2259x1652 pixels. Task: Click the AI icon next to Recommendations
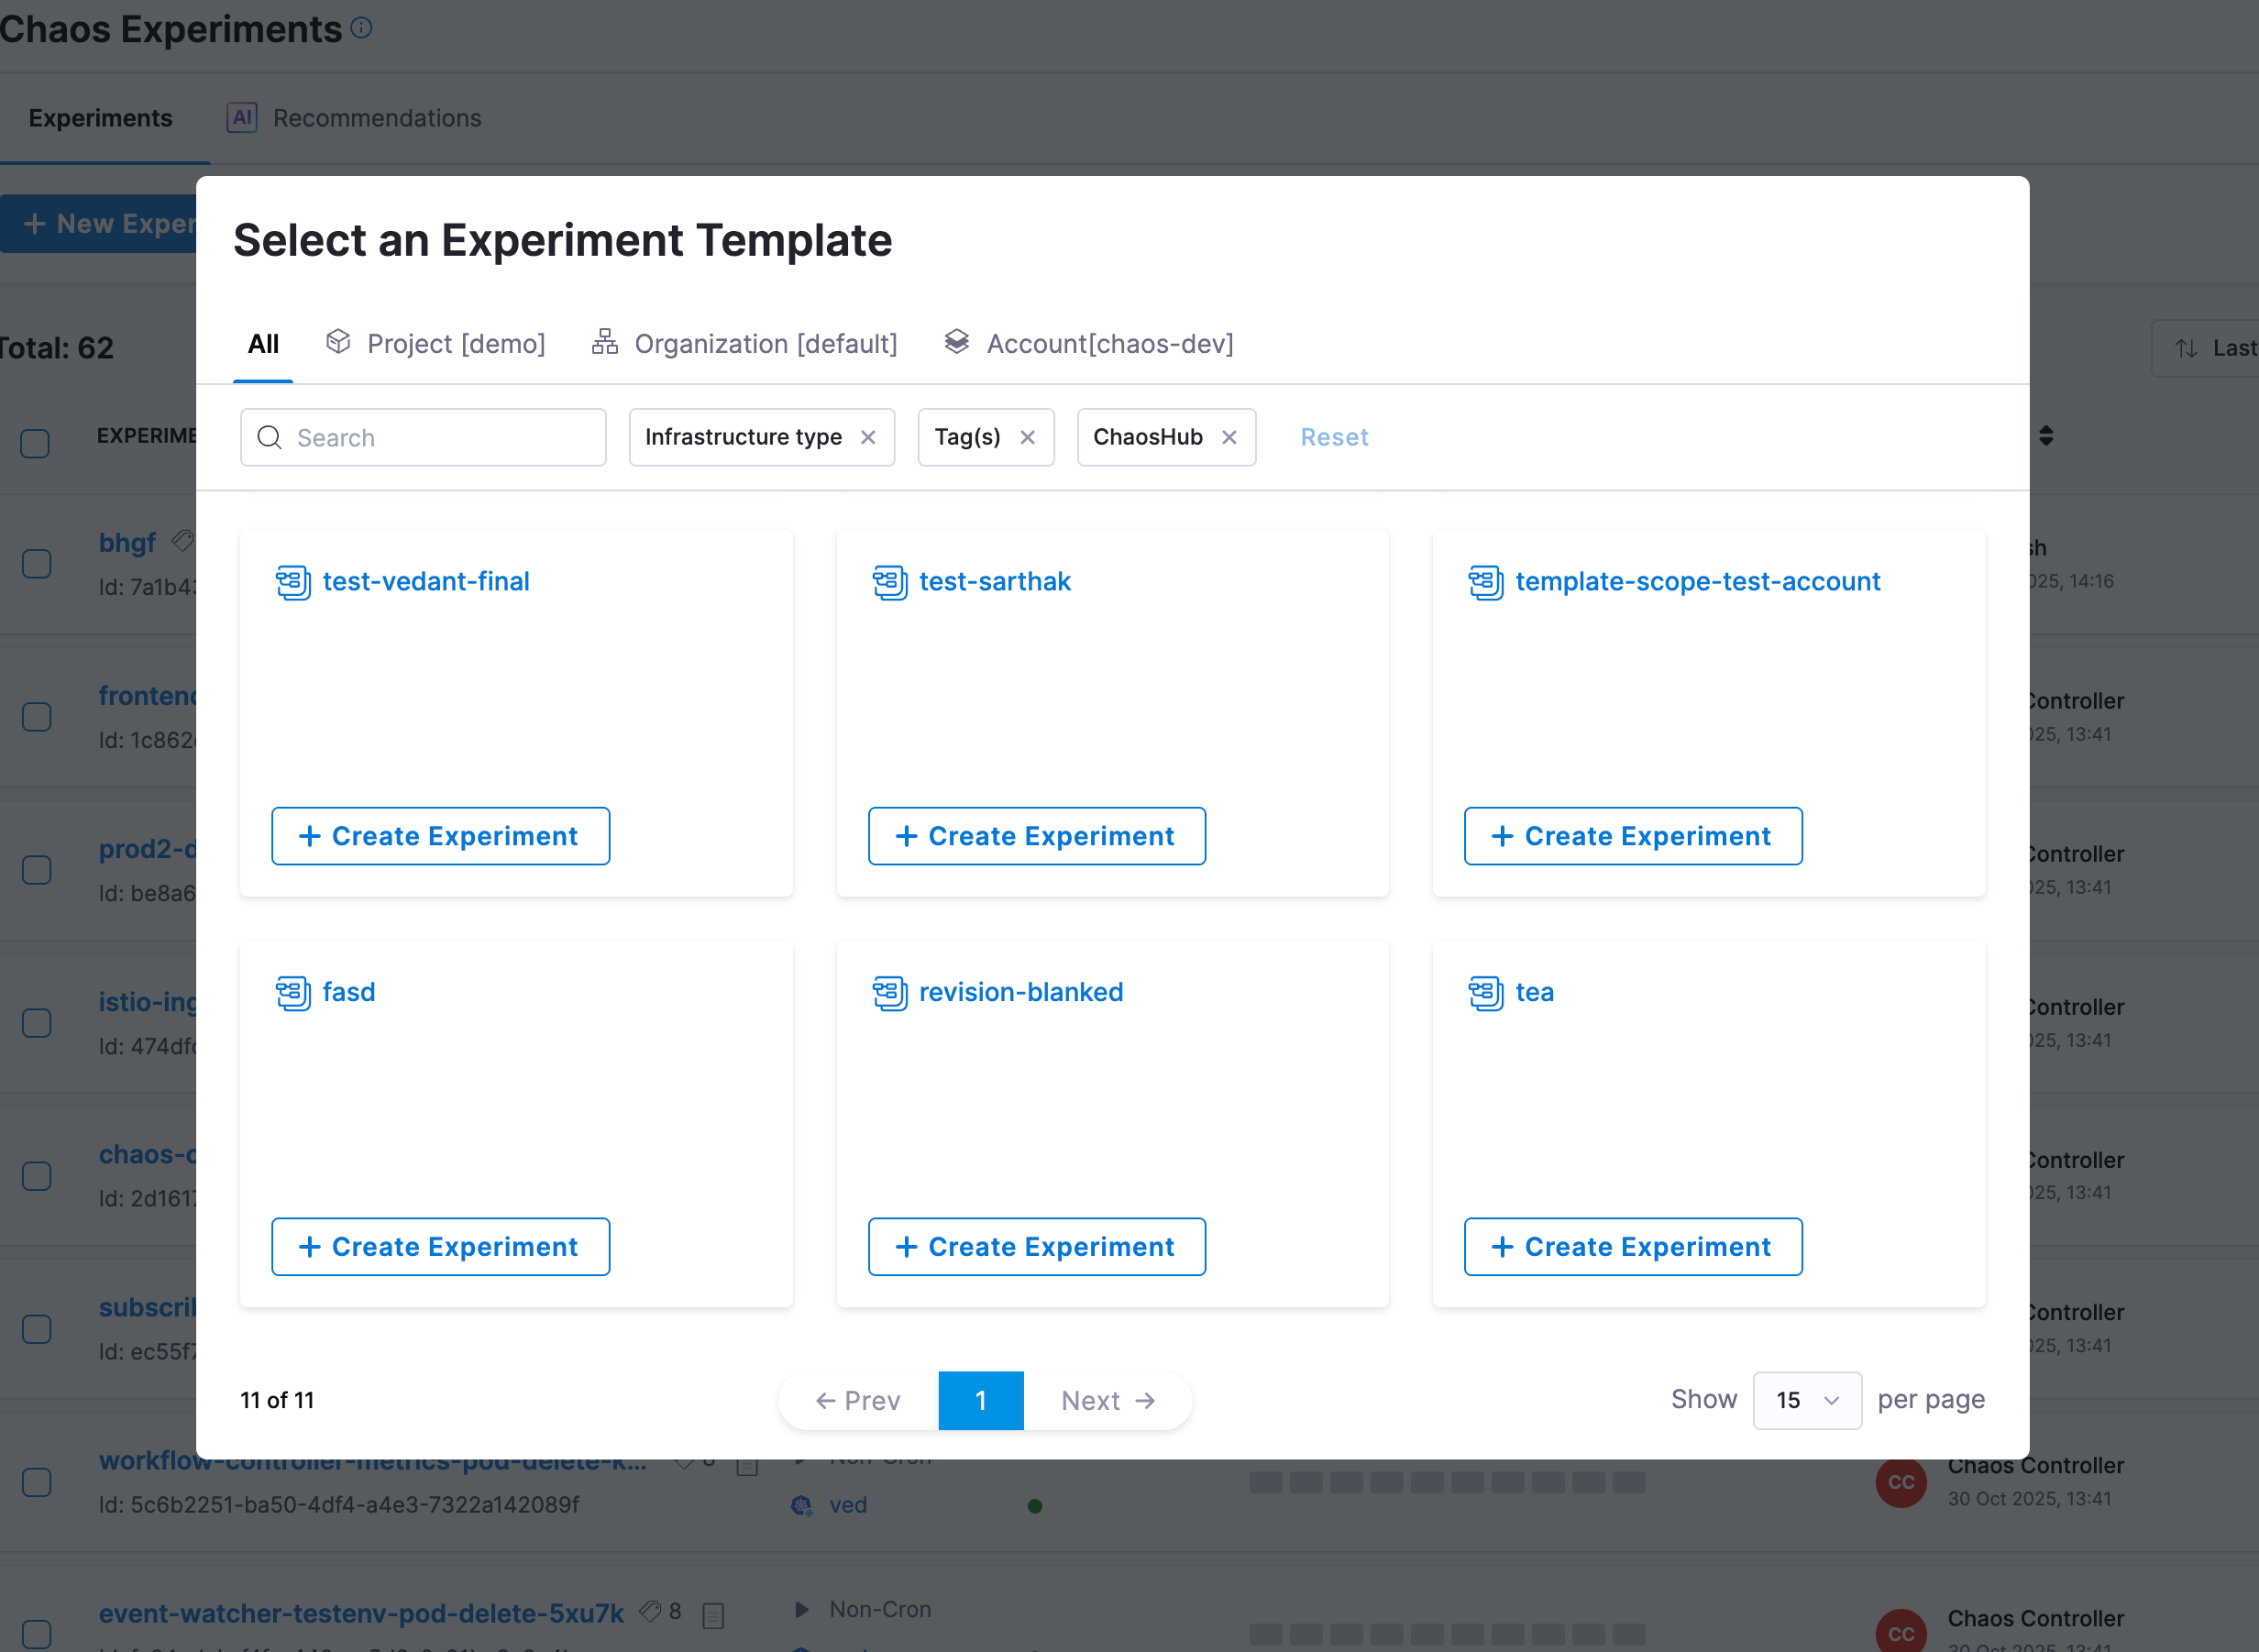tap(241, 117)
